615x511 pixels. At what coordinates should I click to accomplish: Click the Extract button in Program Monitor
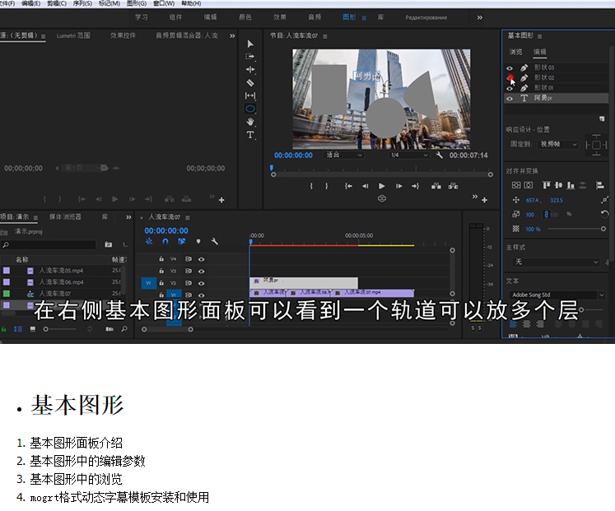[453, 186]
